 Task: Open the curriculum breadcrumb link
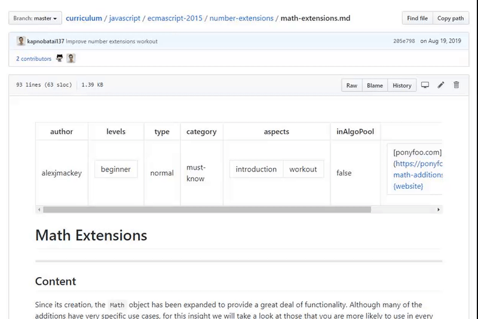(84, 19)
